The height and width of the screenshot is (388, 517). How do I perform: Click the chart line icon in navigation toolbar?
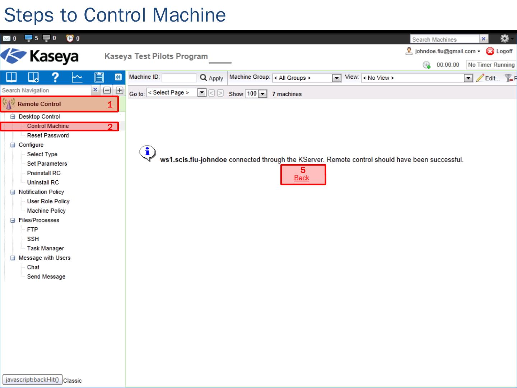coord(77,77)
